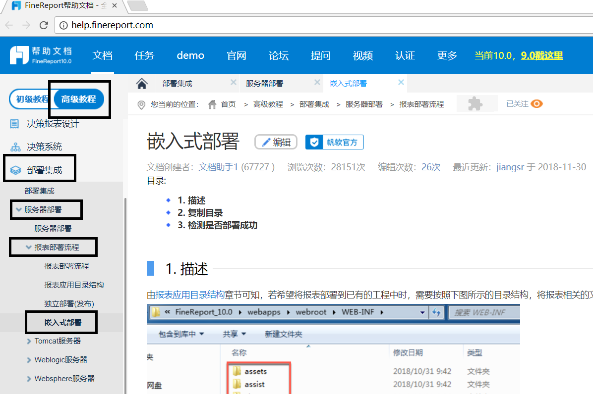Select 报表应用目录结构 in sidebar tree

point(74,285)
